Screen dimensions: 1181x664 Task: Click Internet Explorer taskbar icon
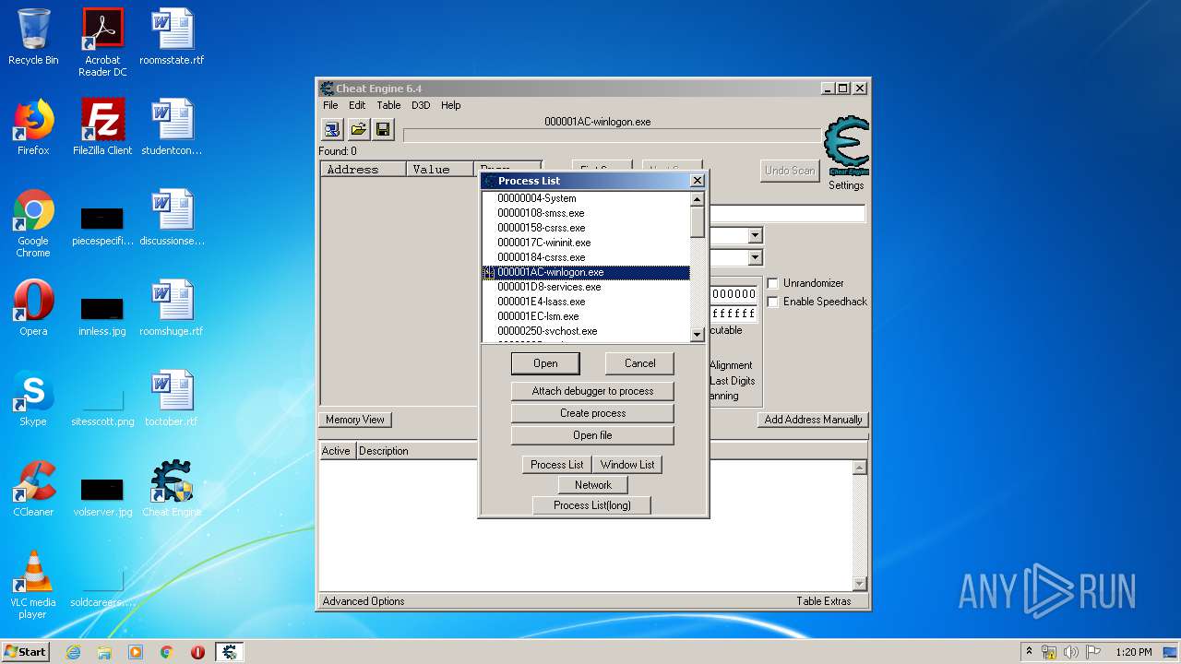[73, 652]
